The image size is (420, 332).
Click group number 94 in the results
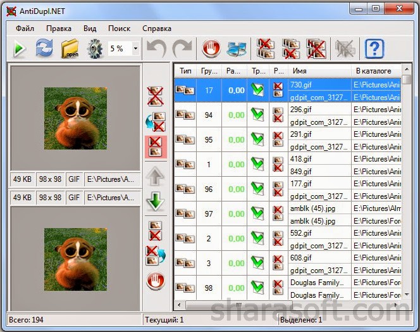tap(209, 115)
